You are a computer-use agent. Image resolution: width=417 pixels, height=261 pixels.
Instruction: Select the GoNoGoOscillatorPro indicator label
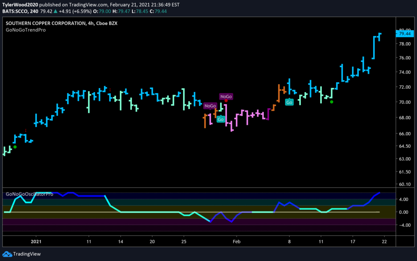click(29, 194)
